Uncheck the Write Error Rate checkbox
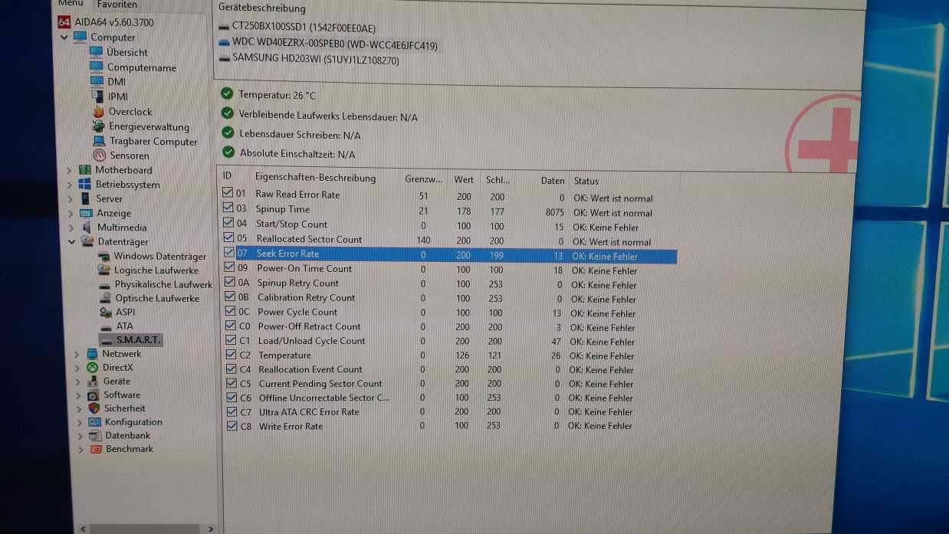The width and height of the screenshot is (949, 534). pos(232,426)
